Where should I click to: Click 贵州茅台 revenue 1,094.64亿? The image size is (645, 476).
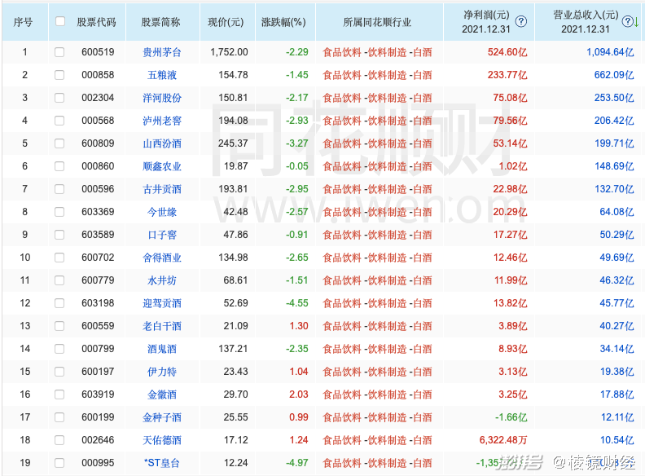coord(610,52)
